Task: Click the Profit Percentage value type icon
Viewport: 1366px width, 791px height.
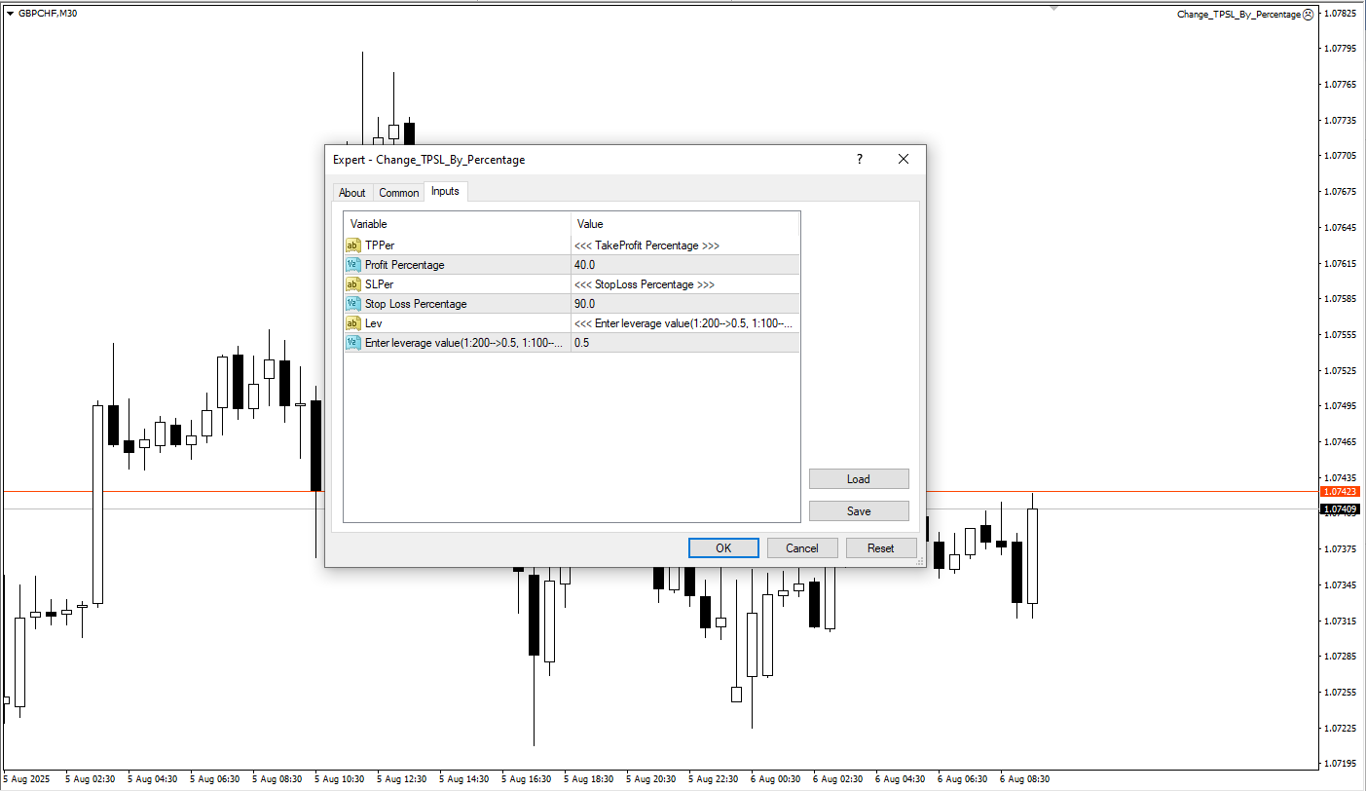Action: coord(353,265)
